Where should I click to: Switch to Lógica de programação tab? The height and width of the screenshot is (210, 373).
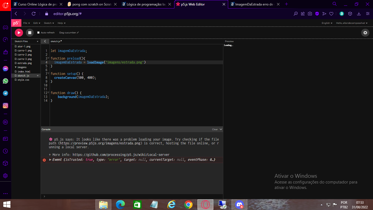coord(146,4)
